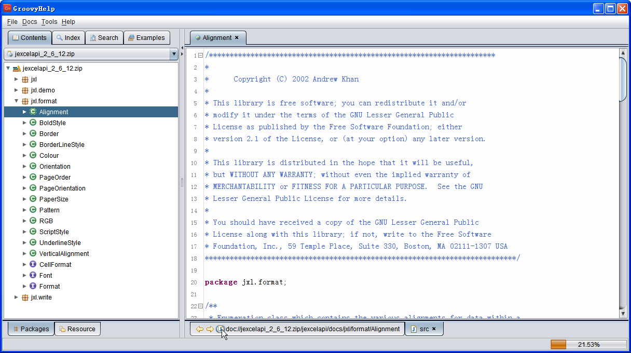Click the editor vertical scrollbar thumb
Image resolution: width=631 pixels, height=353 pixels.
(x=623, y=79)
